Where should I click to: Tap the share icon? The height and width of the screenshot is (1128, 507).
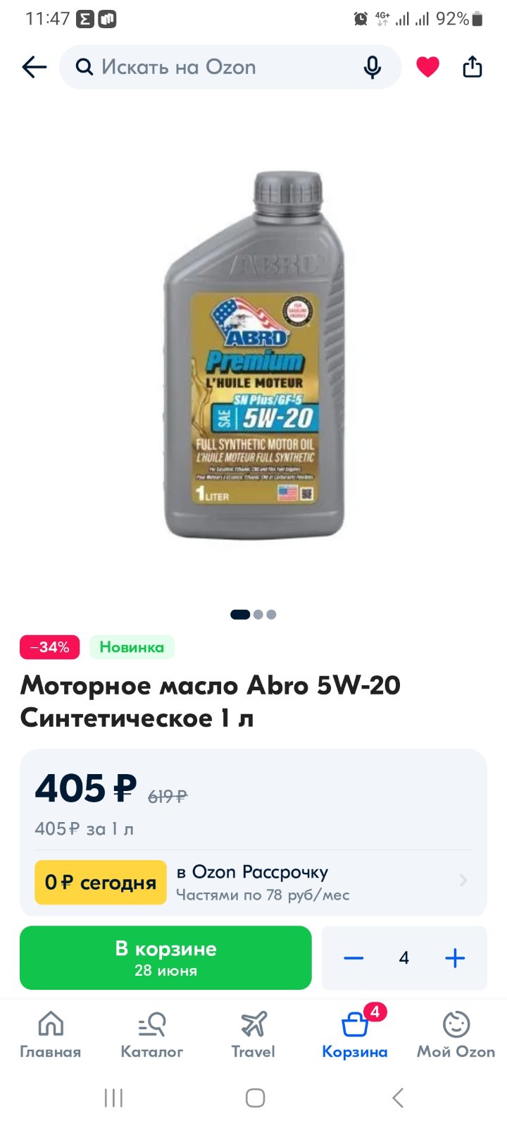(x=472, y=66)
